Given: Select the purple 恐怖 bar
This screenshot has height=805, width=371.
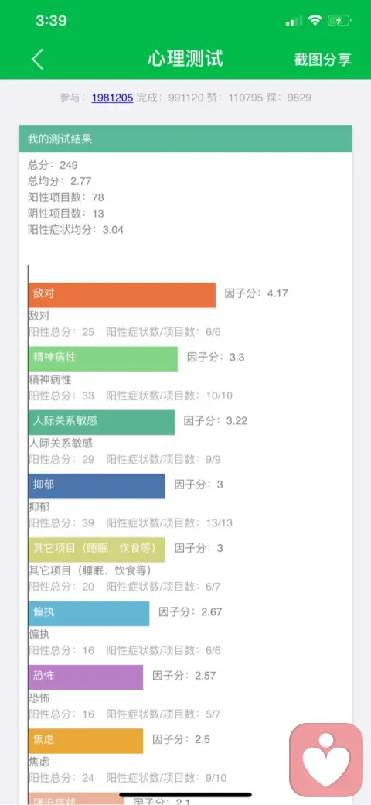Looking at the screenshot, I should (86, 677).
